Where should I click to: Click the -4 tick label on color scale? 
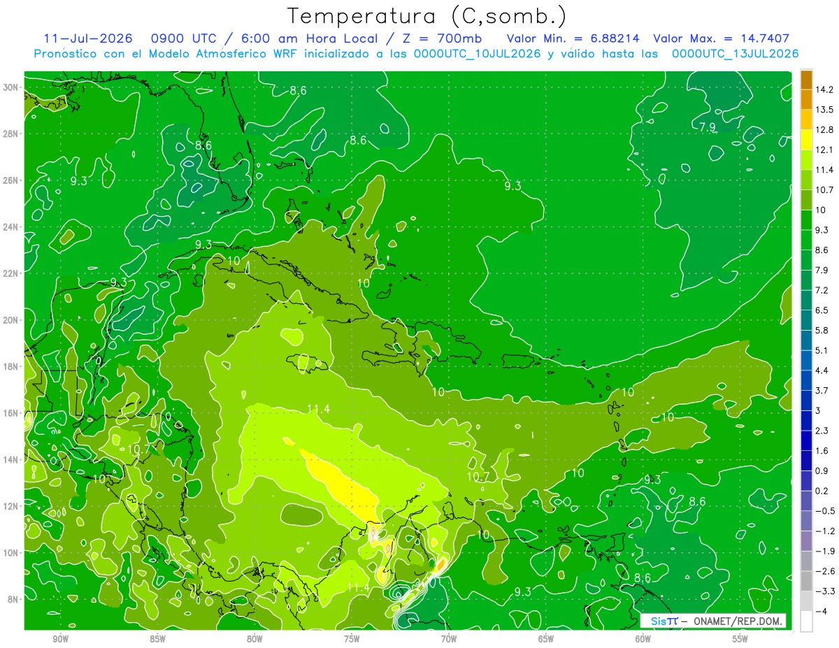click(821, 611)
